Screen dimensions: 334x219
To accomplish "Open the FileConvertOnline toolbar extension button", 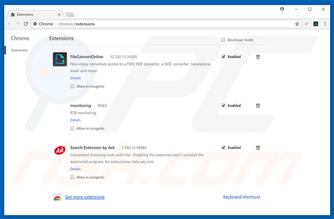I will (x=316, y=24).
